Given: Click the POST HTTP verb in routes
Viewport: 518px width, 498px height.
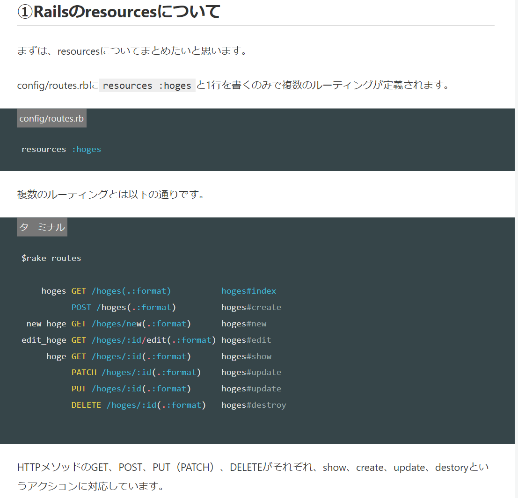Looking at the screenshot, I should tap(81, 307).
